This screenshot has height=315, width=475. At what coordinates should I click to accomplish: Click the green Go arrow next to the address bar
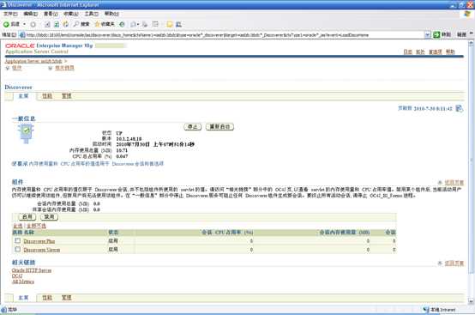[436, 34]
